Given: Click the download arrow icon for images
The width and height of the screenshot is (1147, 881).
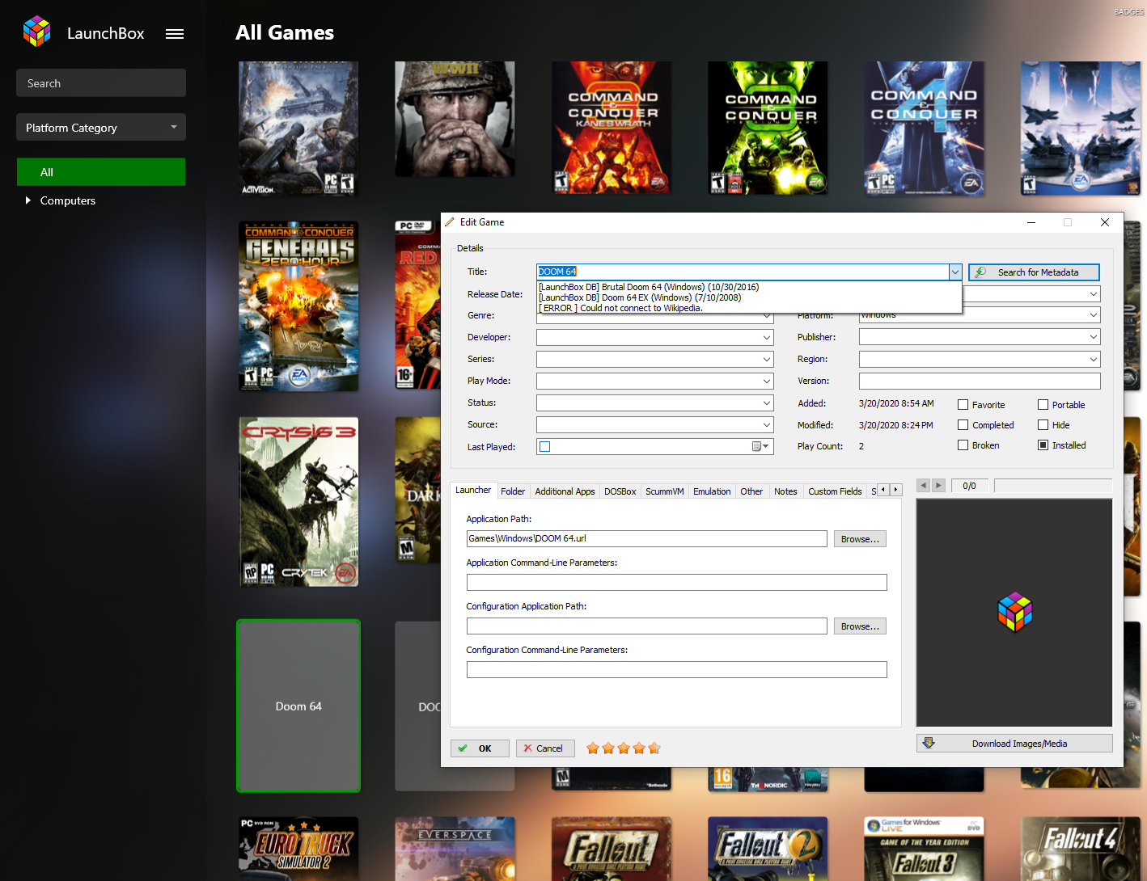Looking at the screenshot, I should [x=929, y=743].
